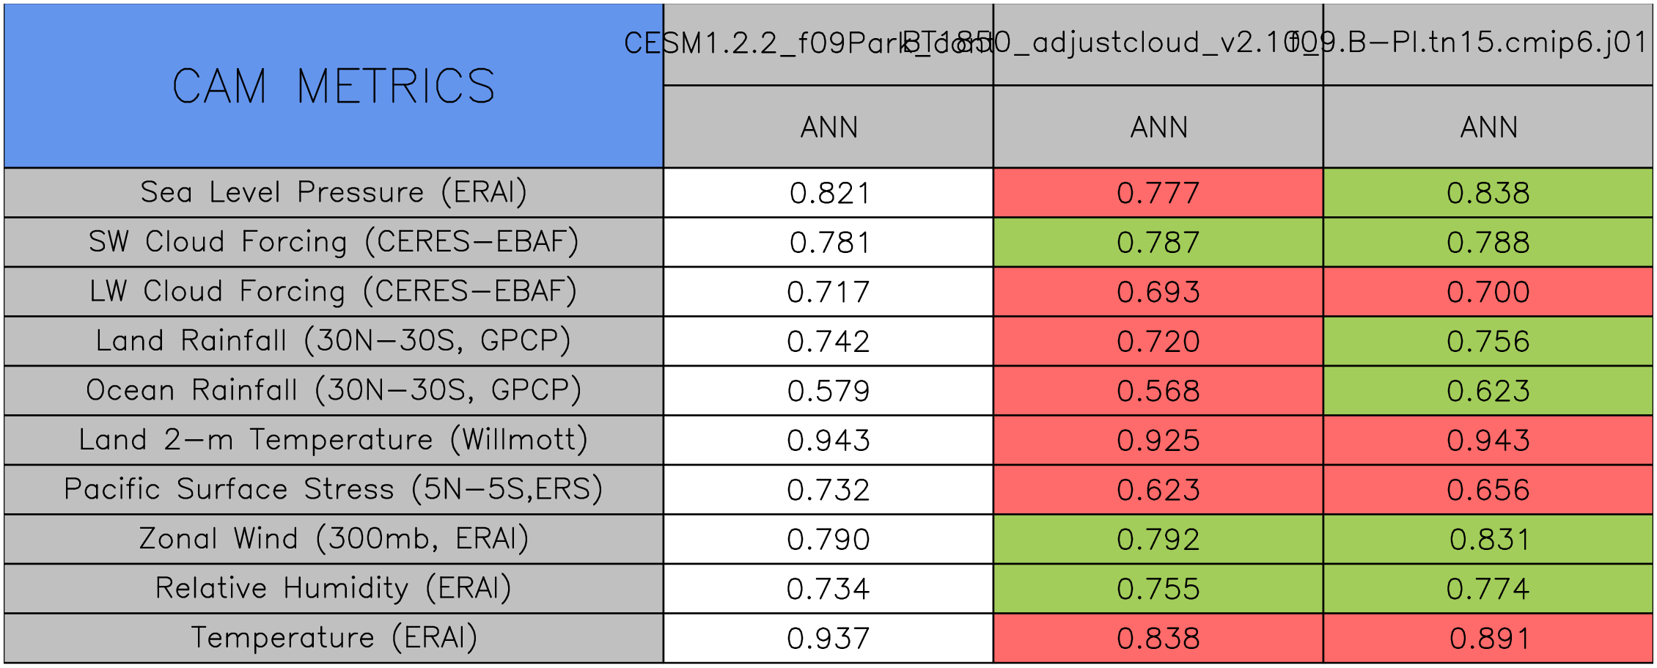The width and height of the screenshot is (1657, 668).
Task: Click the f09.B-PI.tn15.cmip6.j01 column header
Action: [1488, 44]
